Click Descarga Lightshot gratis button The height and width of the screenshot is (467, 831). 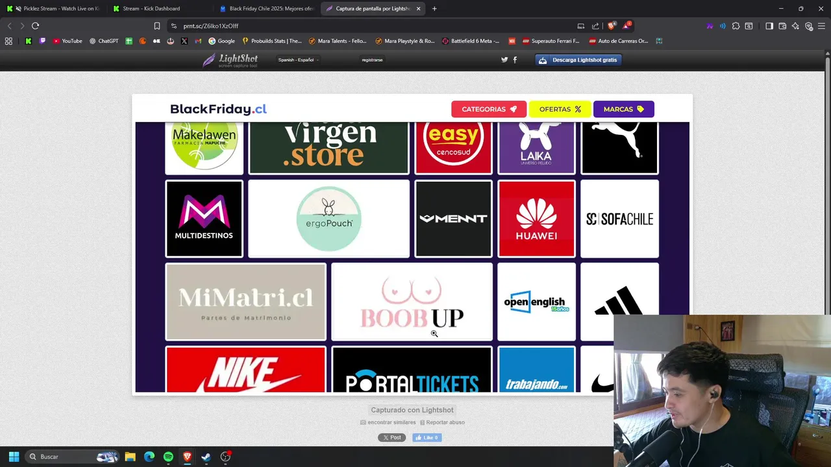click(x=578, y=60)
